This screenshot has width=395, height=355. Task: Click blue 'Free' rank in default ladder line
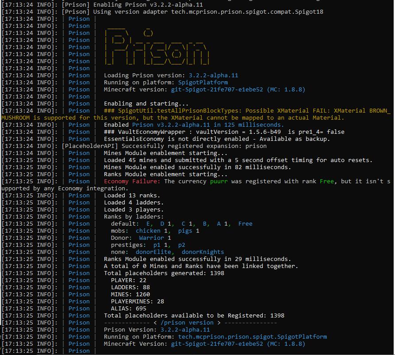pyautogui.click(x=245, y=223)
